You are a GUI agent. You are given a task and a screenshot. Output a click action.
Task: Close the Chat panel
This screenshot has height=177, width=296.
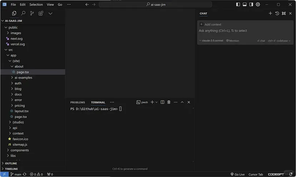click(x=290, y=13)
